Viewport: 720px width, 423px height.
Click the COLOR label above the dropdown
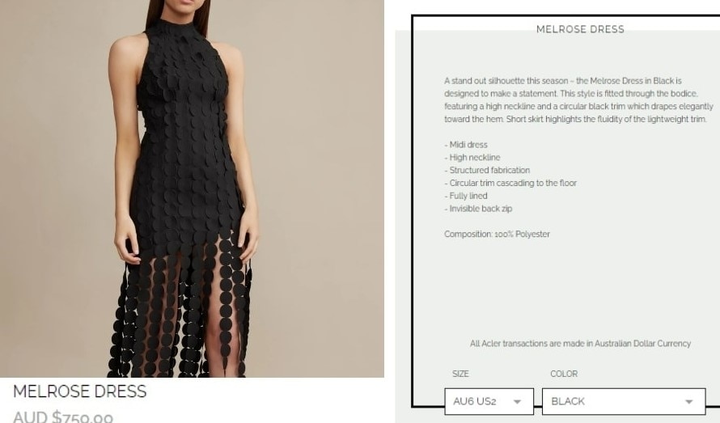(564, 374)
